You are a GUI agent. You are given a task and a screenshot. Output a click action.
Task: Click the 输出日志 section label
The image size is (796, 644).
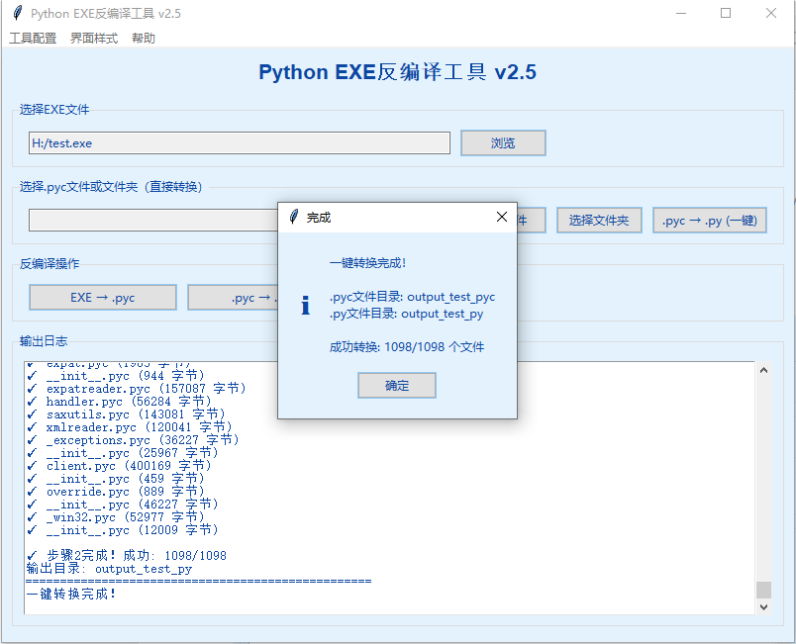coord(44,340)
